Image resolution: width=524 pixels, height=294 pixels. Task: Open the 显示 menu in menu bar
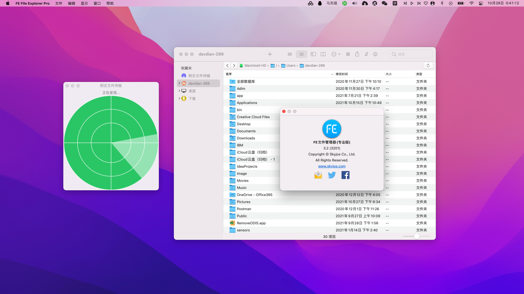84,3
